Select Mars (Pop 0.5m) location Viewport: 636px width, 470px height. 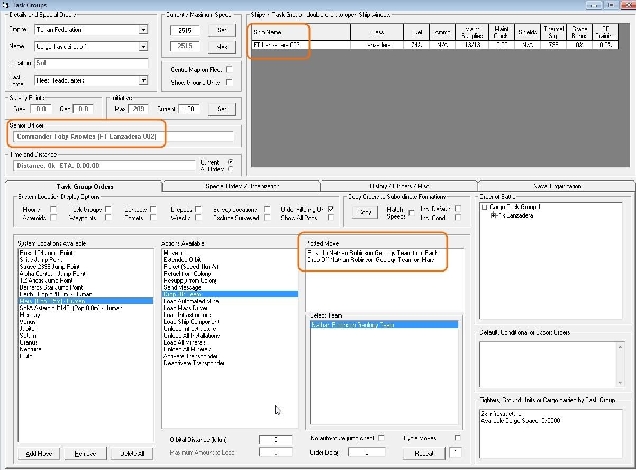tap(86, 301)
